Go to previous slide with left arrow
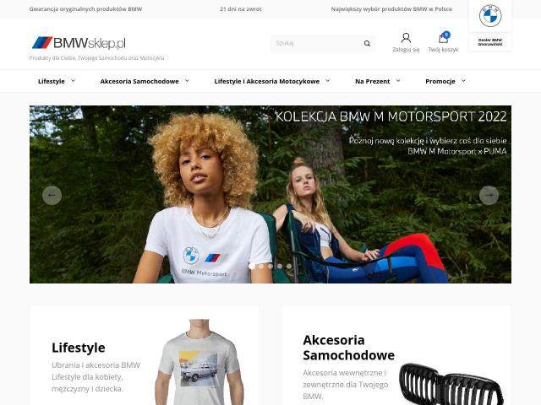The height and width of the screenshot is (405, 541). (x=52, y=195)
